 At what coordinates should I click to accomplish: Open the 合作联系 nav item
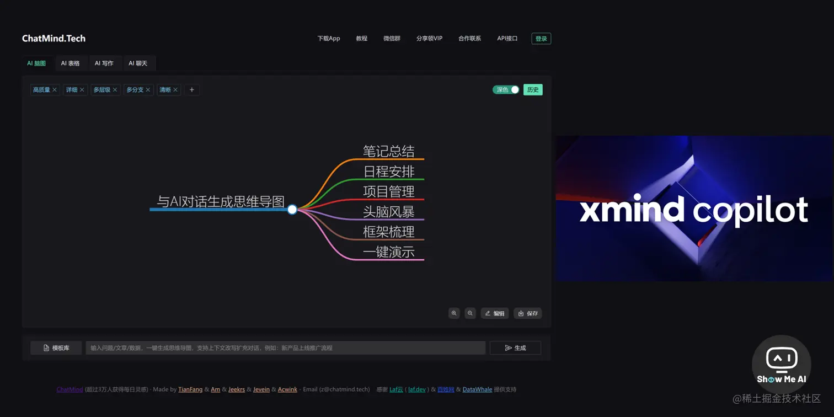(x=469, y=39)
